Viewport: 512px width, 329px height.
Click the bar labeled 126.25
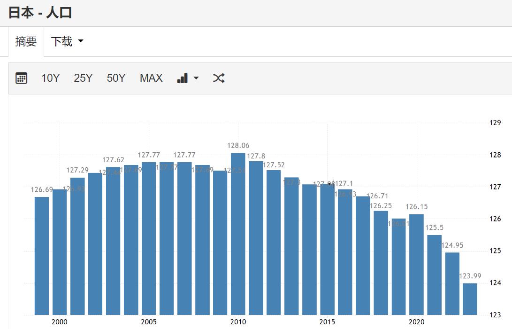tap(381, 263)
